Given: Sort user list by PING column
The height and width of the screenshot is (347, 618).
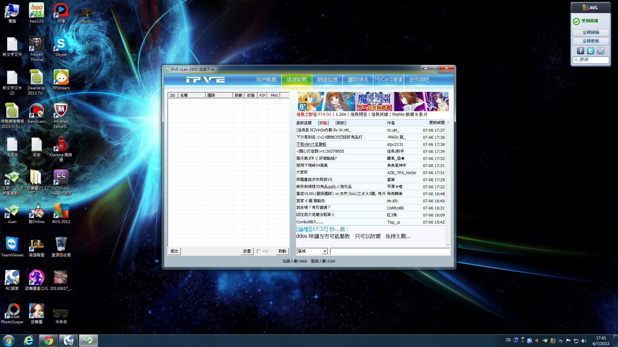Looking at the screenshot, I should point(274,95).
